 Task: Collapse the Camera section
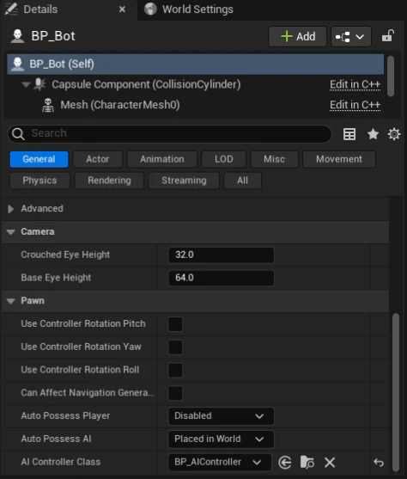(11, 232)
